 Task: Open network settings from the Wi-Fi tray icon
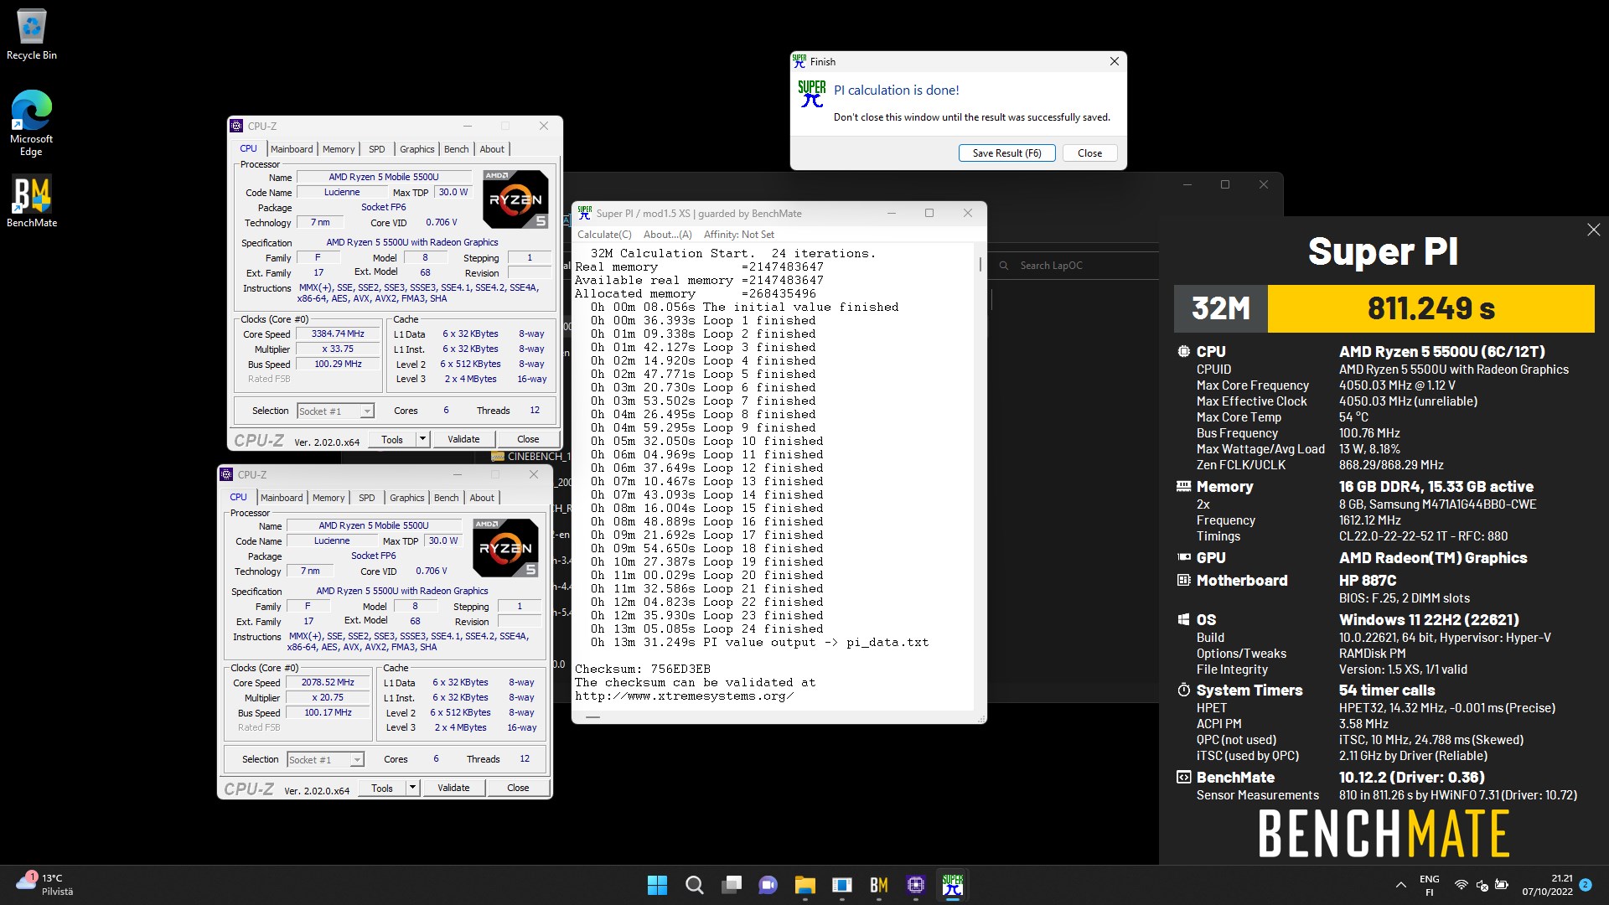(x=1462, y=885)
